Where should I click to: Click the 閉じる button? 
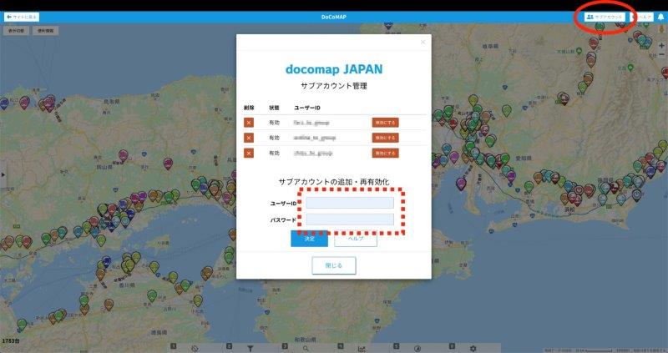(x=334, y=265)
